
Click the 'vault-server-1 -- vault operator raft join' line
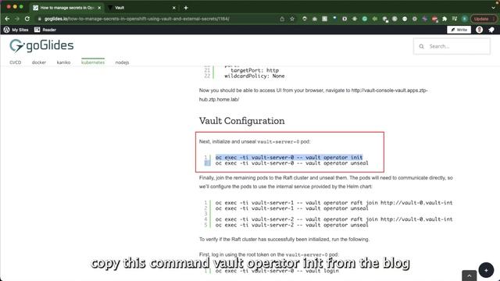[334, 203]
